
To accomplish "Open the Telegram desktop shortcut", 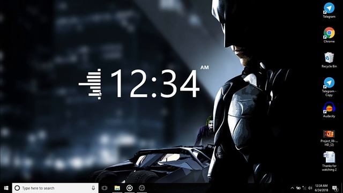I will tap(329, 10).
